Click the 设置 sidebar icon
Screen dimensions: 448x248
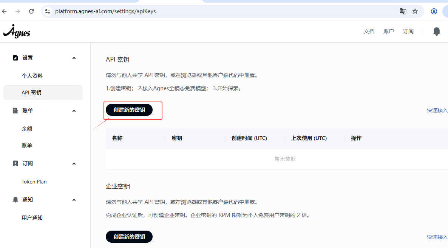[x=15, y=58]
